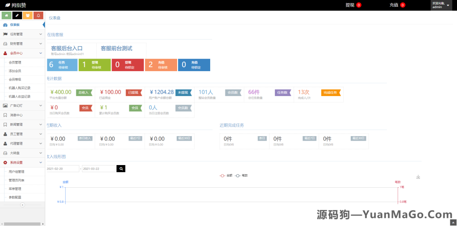The image size is (457, 226).
Task: Expand the 任务管理 sidebar menu
Action: [22, 34]
